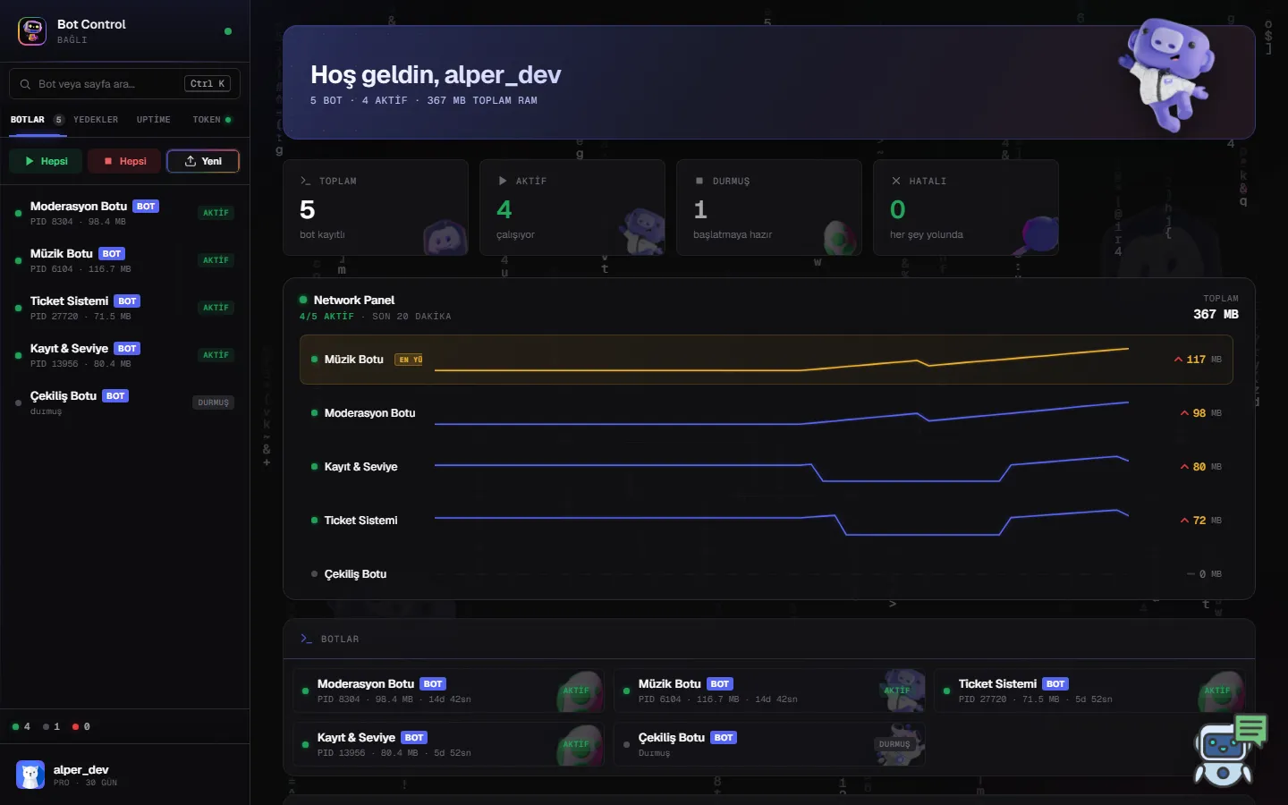1288x805 pixels.
Task: Switch to the BOTLAR tab
Action: (37, 120)
